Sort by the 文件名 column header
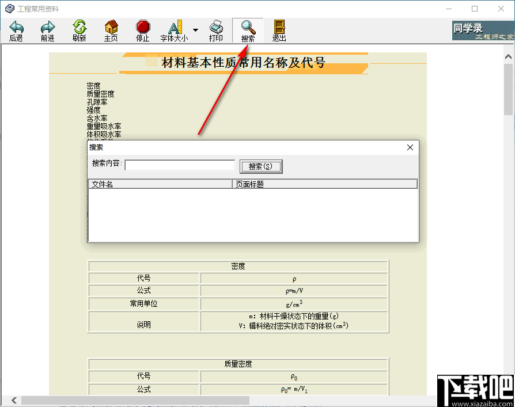The image size is (515, 407). pos(160,184)
